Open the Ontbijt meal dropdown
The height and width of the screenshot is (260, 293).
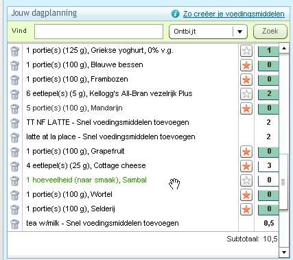coord(208,32)
